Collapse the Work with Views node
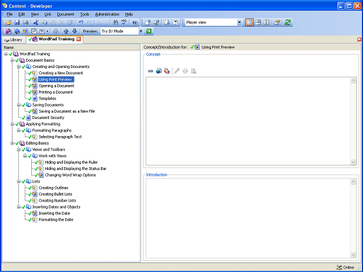This screenshot has height=272, width=363. 25,156
